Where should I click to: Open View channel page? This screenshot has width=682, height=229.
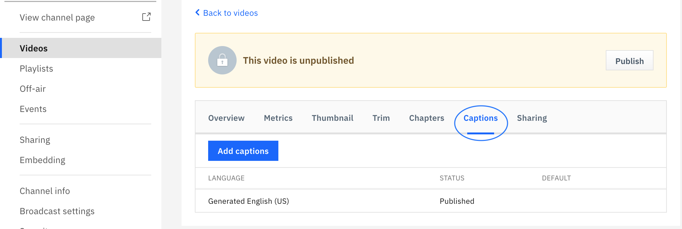pyautogui.click(x=57, y=17)
